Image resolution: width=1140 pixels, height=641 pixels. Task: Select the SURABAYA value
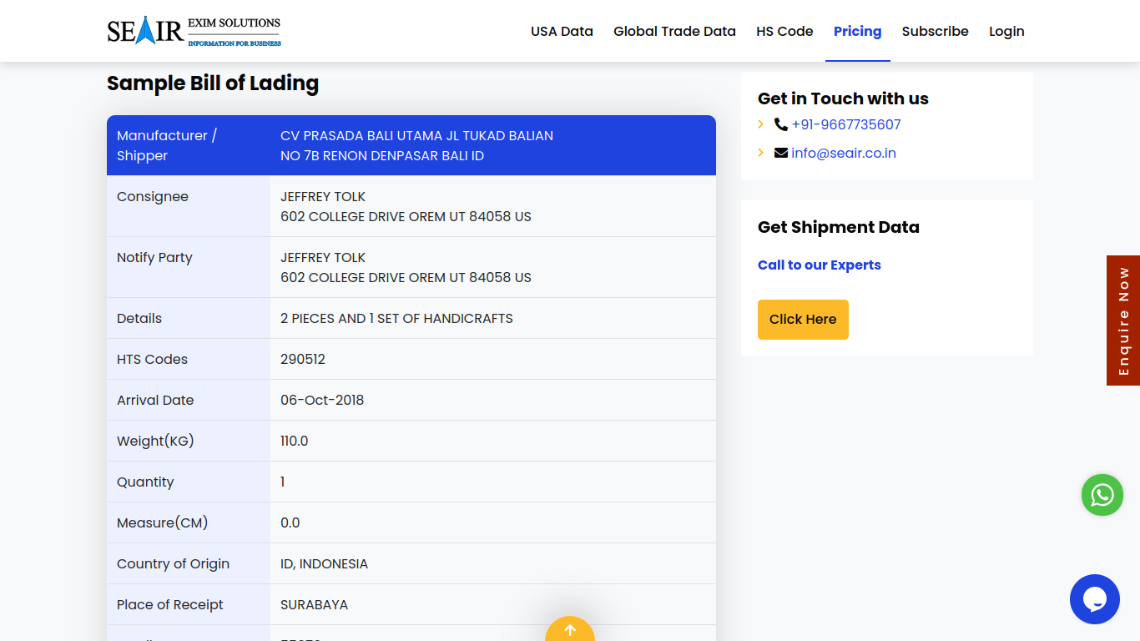(x=314, y=604)
